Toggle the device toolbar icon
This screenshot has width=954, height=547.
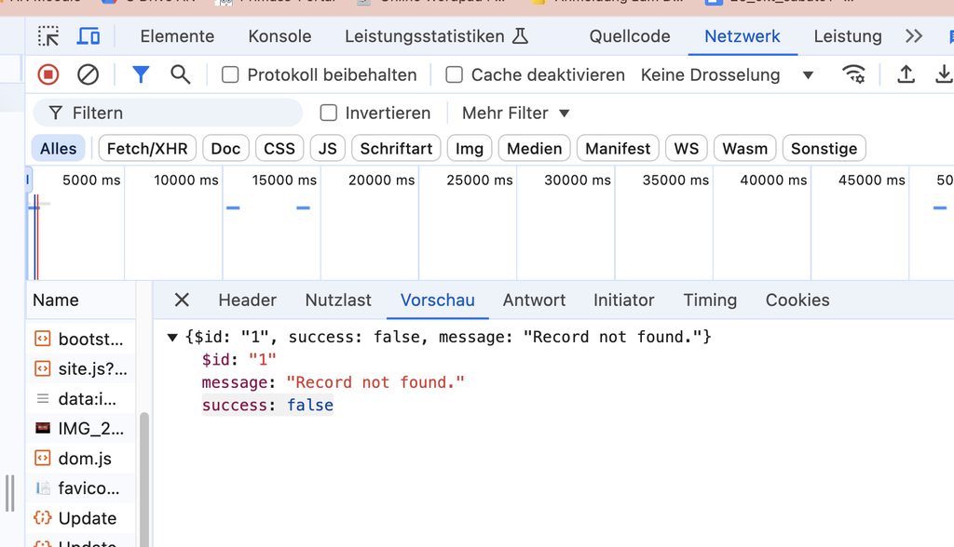click(89, 36)
